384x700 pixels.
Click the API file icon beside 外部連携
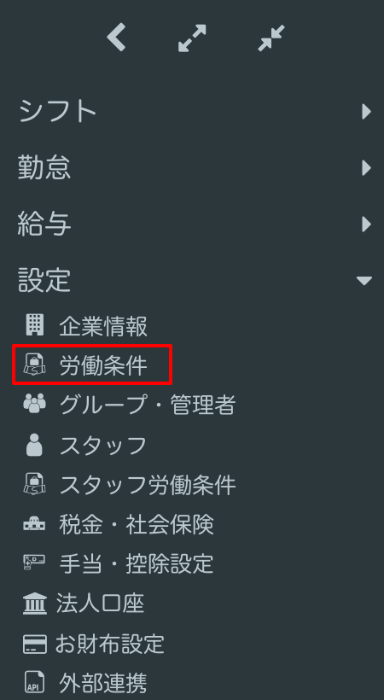click(34, 683)
